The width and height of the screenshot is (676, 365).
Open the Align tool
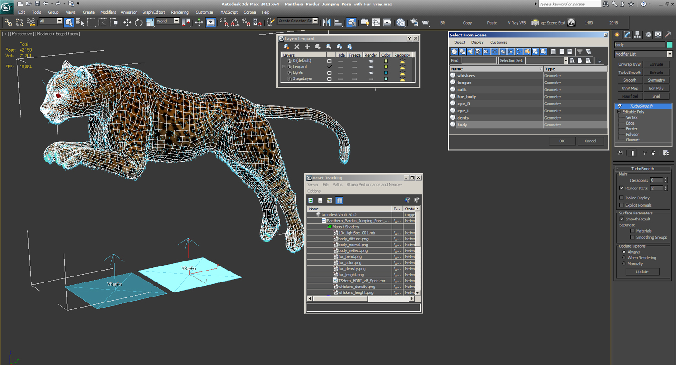338,22
